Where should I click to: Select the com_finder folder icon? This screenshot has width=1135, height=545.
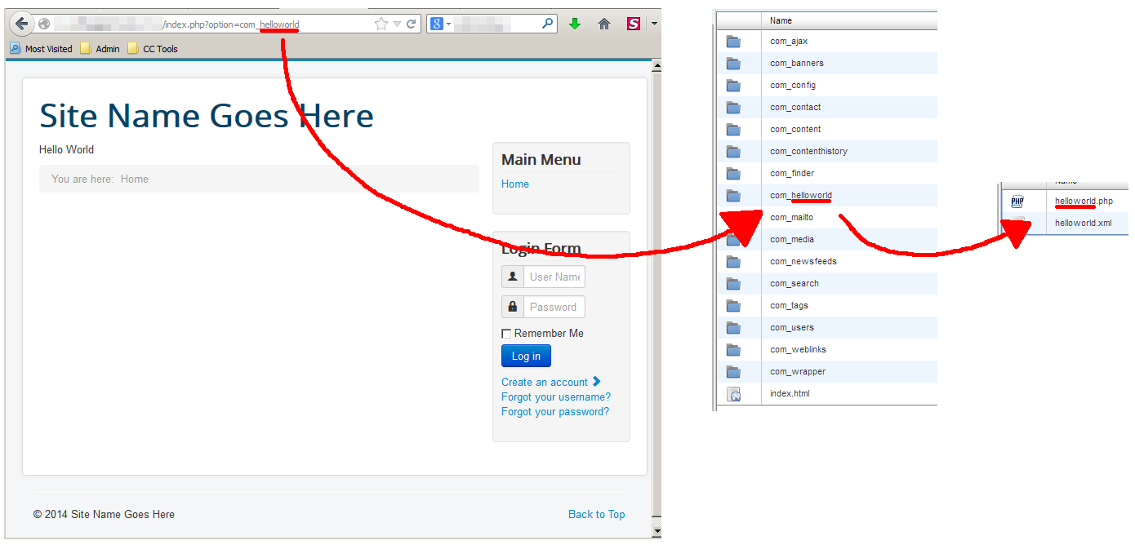coord(733,173)
